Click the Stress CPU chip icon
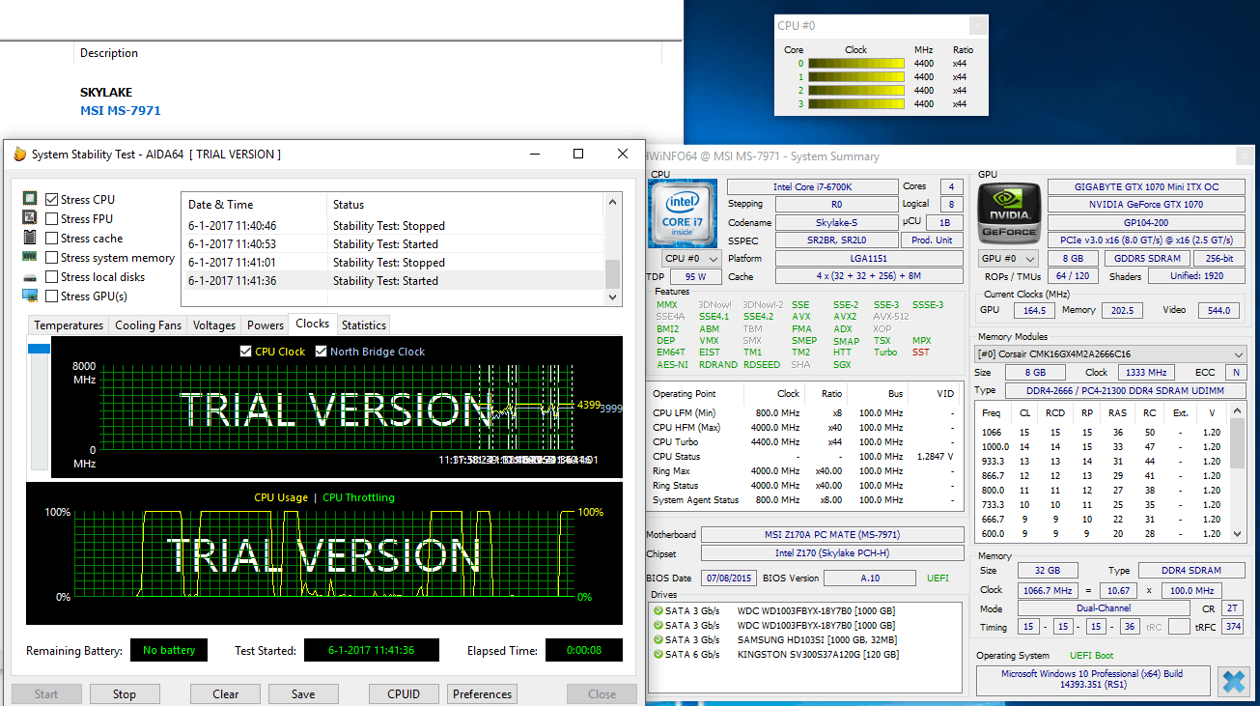This screenshot has width=1260, height=706. 30,200
